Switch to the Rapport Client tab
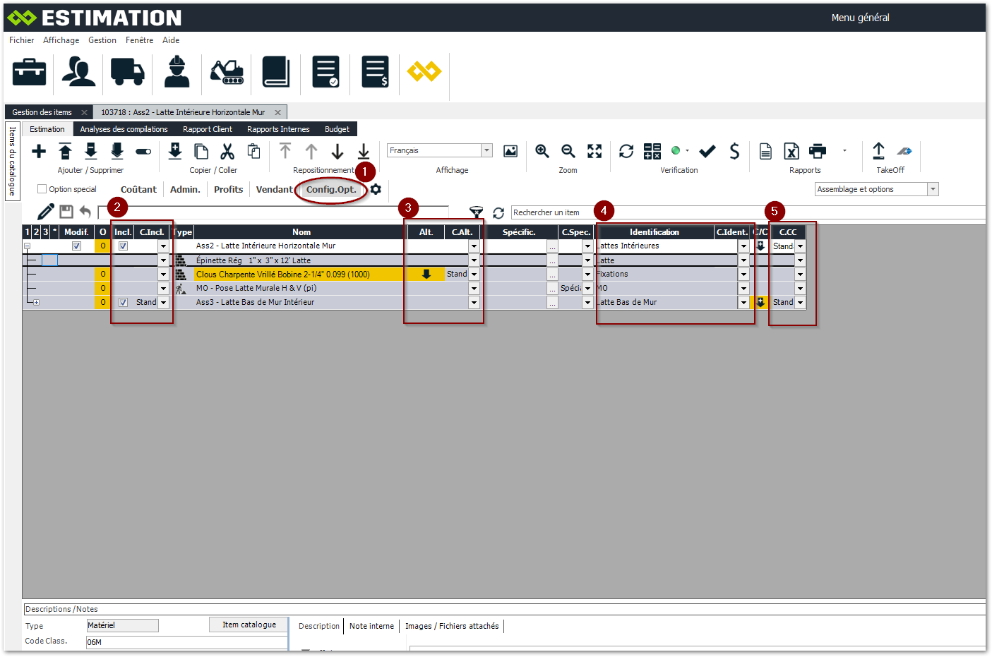This screenshot has width=992, height=657. [207, 129]
